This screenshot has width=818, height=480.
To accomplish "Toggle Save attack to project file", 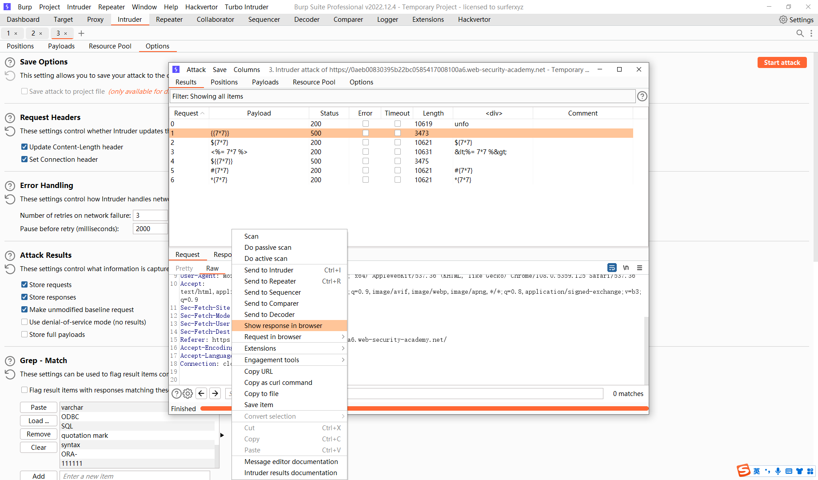I will tap(24, 91).
